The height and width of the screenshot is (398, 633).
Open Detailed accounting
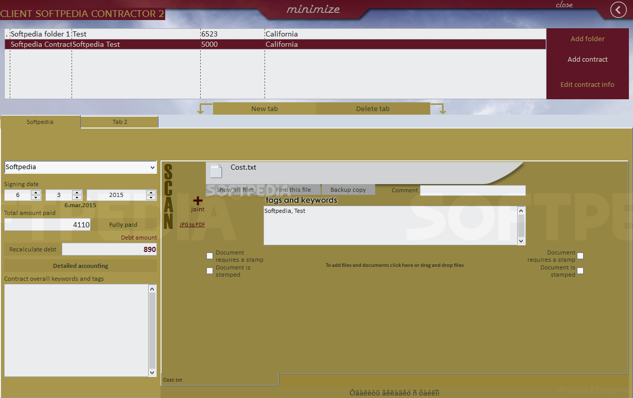point(81,266)
